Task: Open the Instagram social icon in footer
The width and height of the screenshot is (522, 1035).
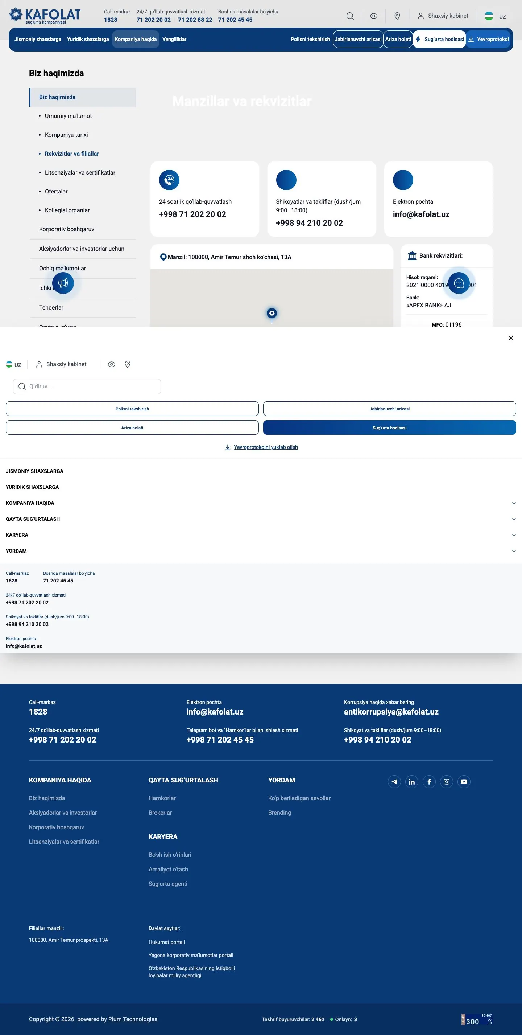Action: coord(447,781)
